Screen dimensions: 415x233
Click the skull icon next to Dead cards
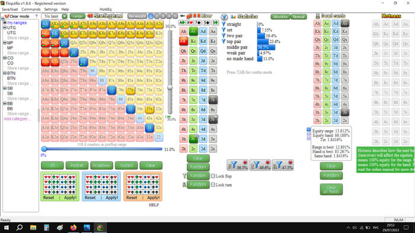pyautogui.click(x=318, y=16)
